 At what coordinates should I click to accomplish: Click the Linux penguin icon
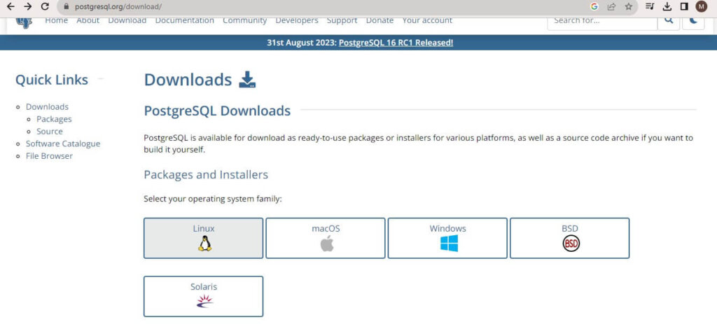tap(205, 244)
